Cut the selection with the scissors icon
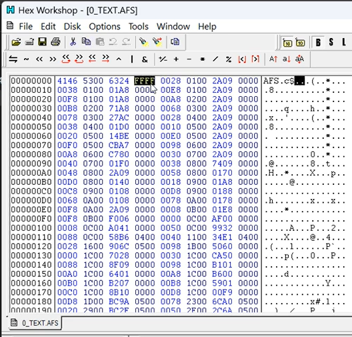The height and width of the screenshot is (337, 352). tap(73, 42)
